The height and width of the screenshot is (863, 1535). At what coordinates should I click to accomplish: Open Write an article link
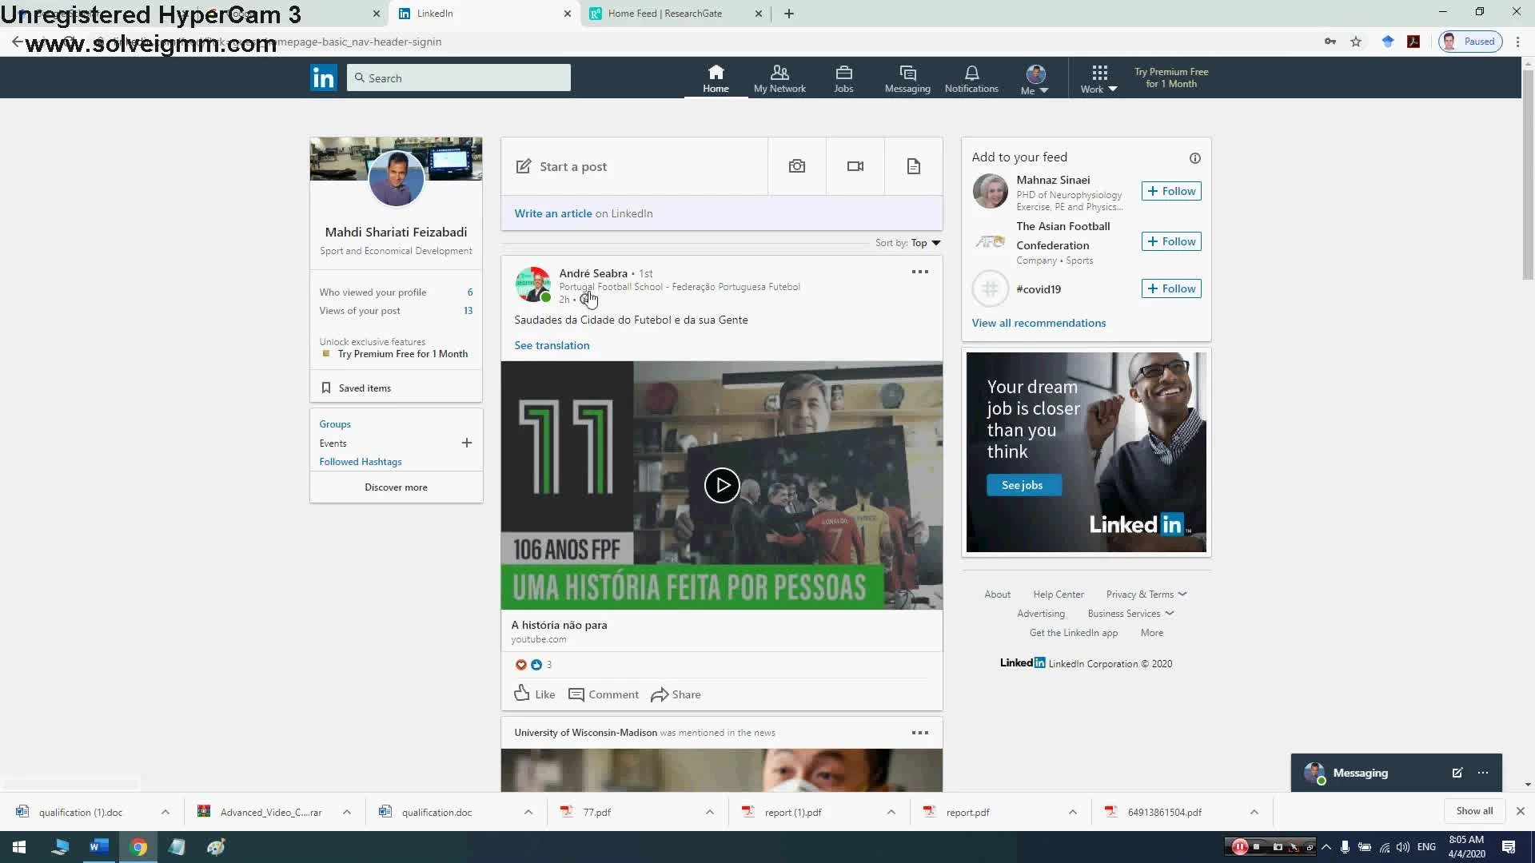553,213
